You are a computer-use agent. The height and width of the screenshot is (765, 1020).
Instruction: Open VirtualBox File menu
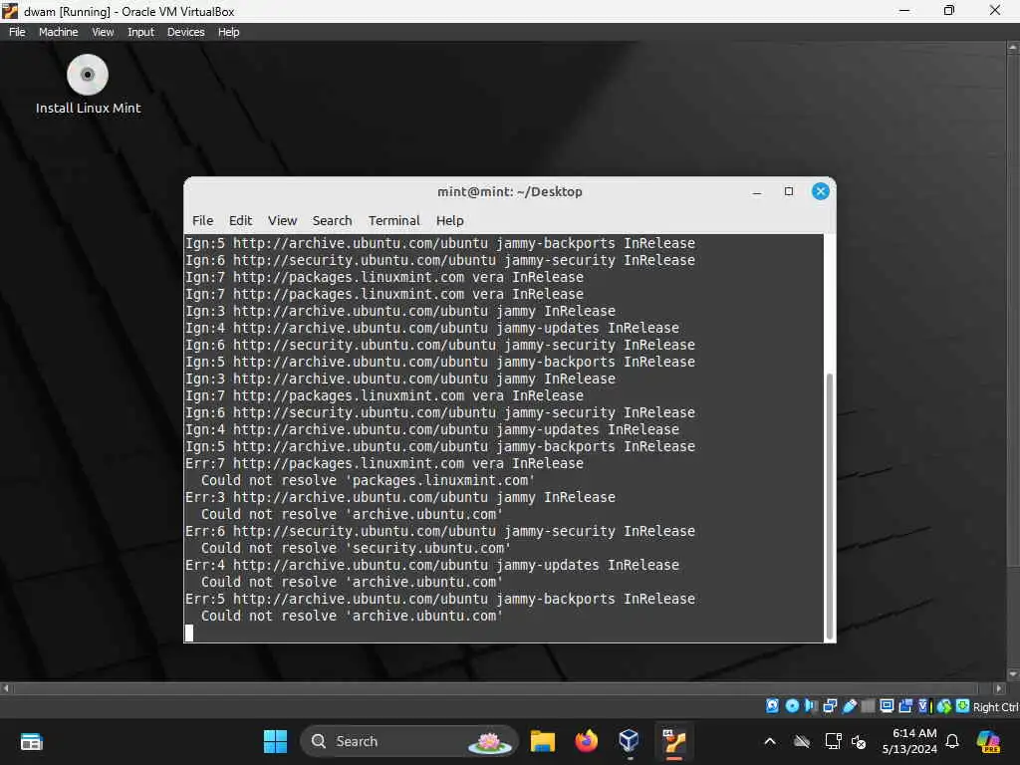(x=17, y=32)
